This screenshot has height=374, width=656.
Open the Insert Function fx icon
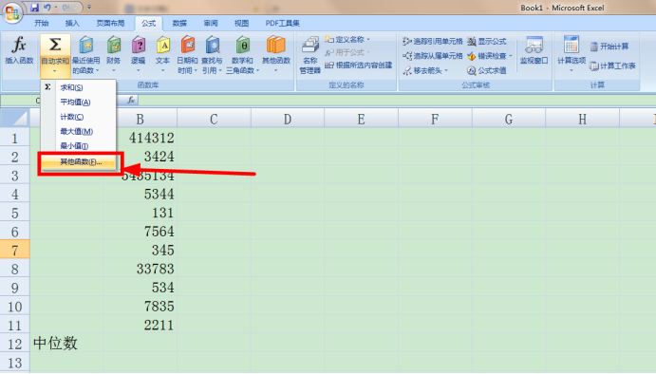point(19,45)
